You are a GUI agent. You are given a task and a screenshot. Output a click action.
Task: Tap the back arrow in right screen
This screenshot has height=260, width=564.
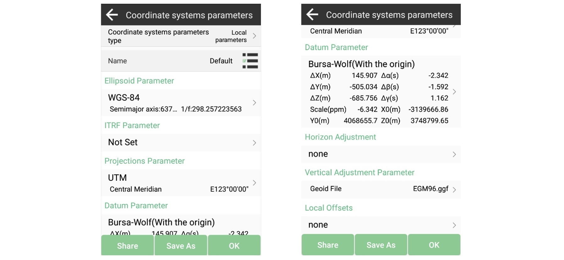pyautogui.click(x=312, y=14)
